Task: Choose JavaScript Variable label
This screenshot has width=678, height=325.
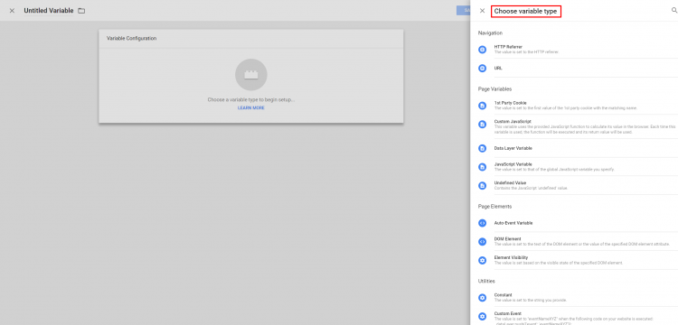Action: coord(513,164)
